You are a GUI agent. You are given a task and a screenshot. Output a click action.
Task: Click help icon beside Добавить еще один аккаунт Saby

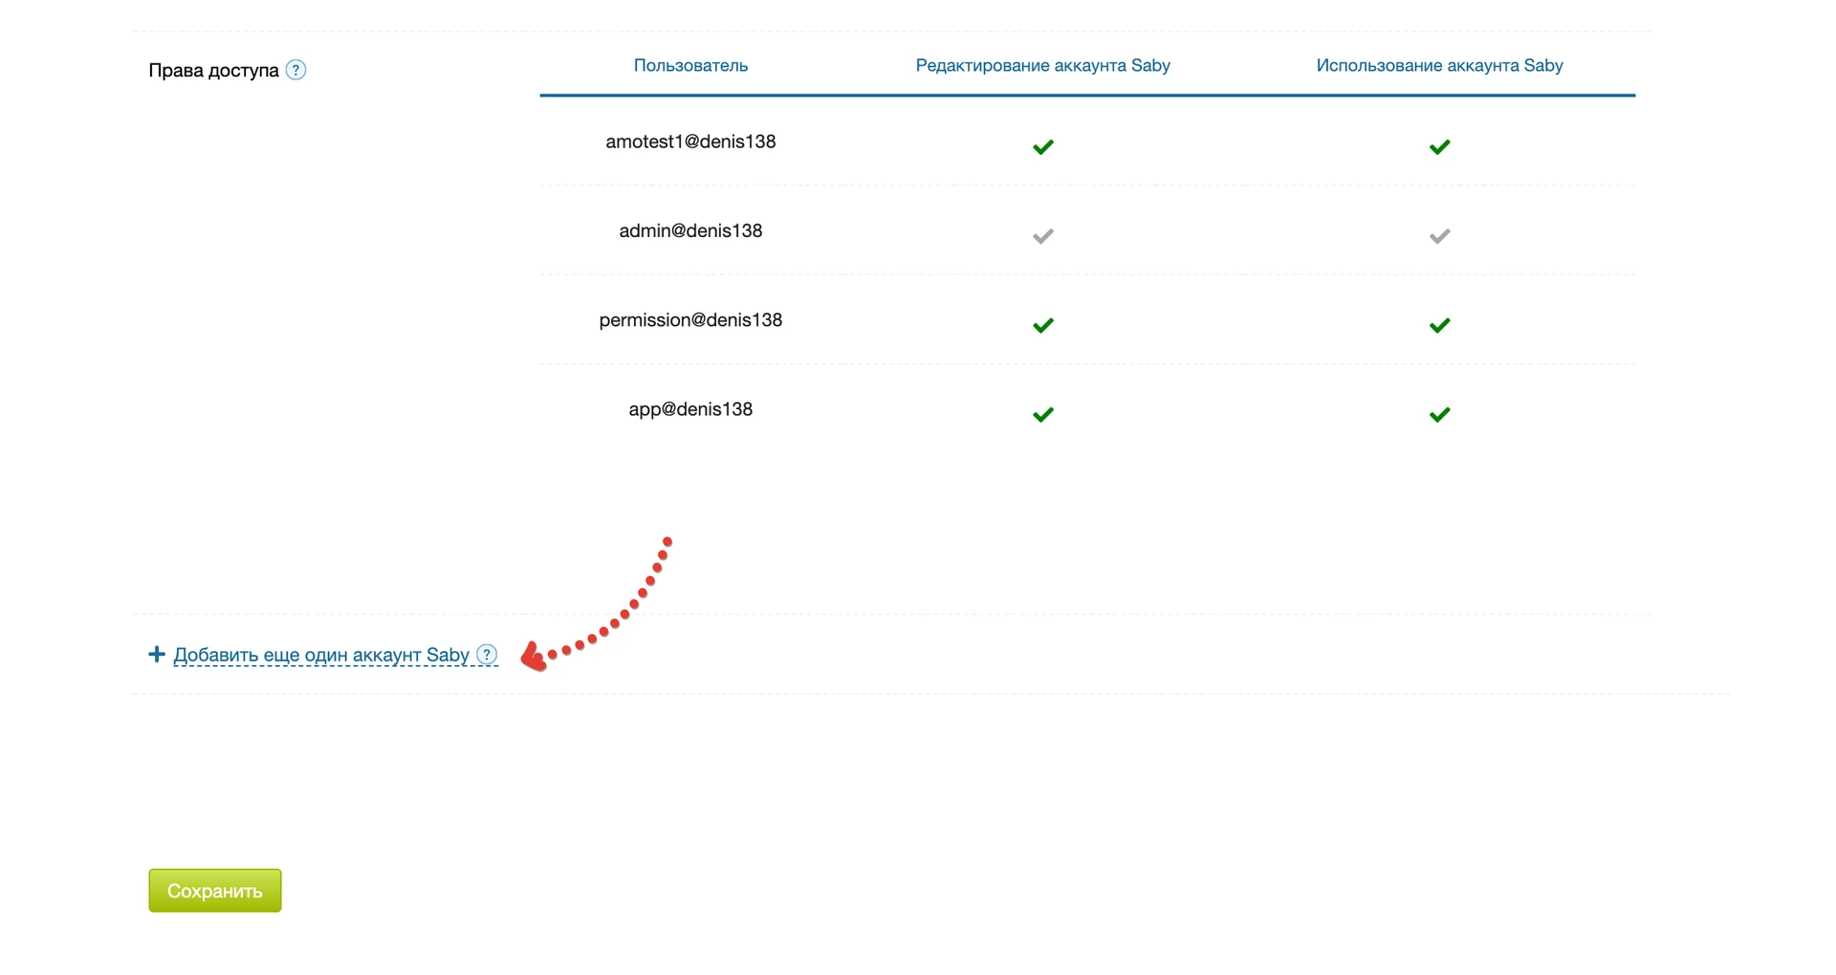tap(487, 655)
